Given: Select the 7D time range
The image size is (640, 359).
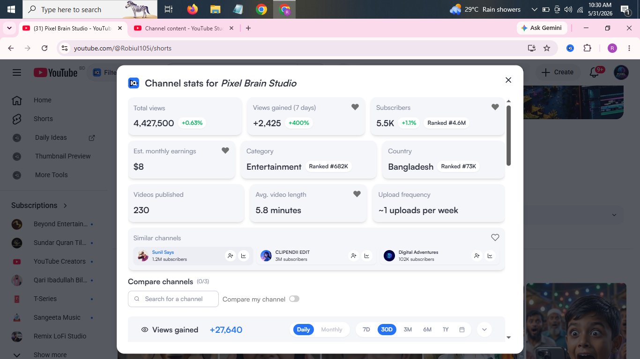Looking at the screenshot, I should (x=366, y=330).
